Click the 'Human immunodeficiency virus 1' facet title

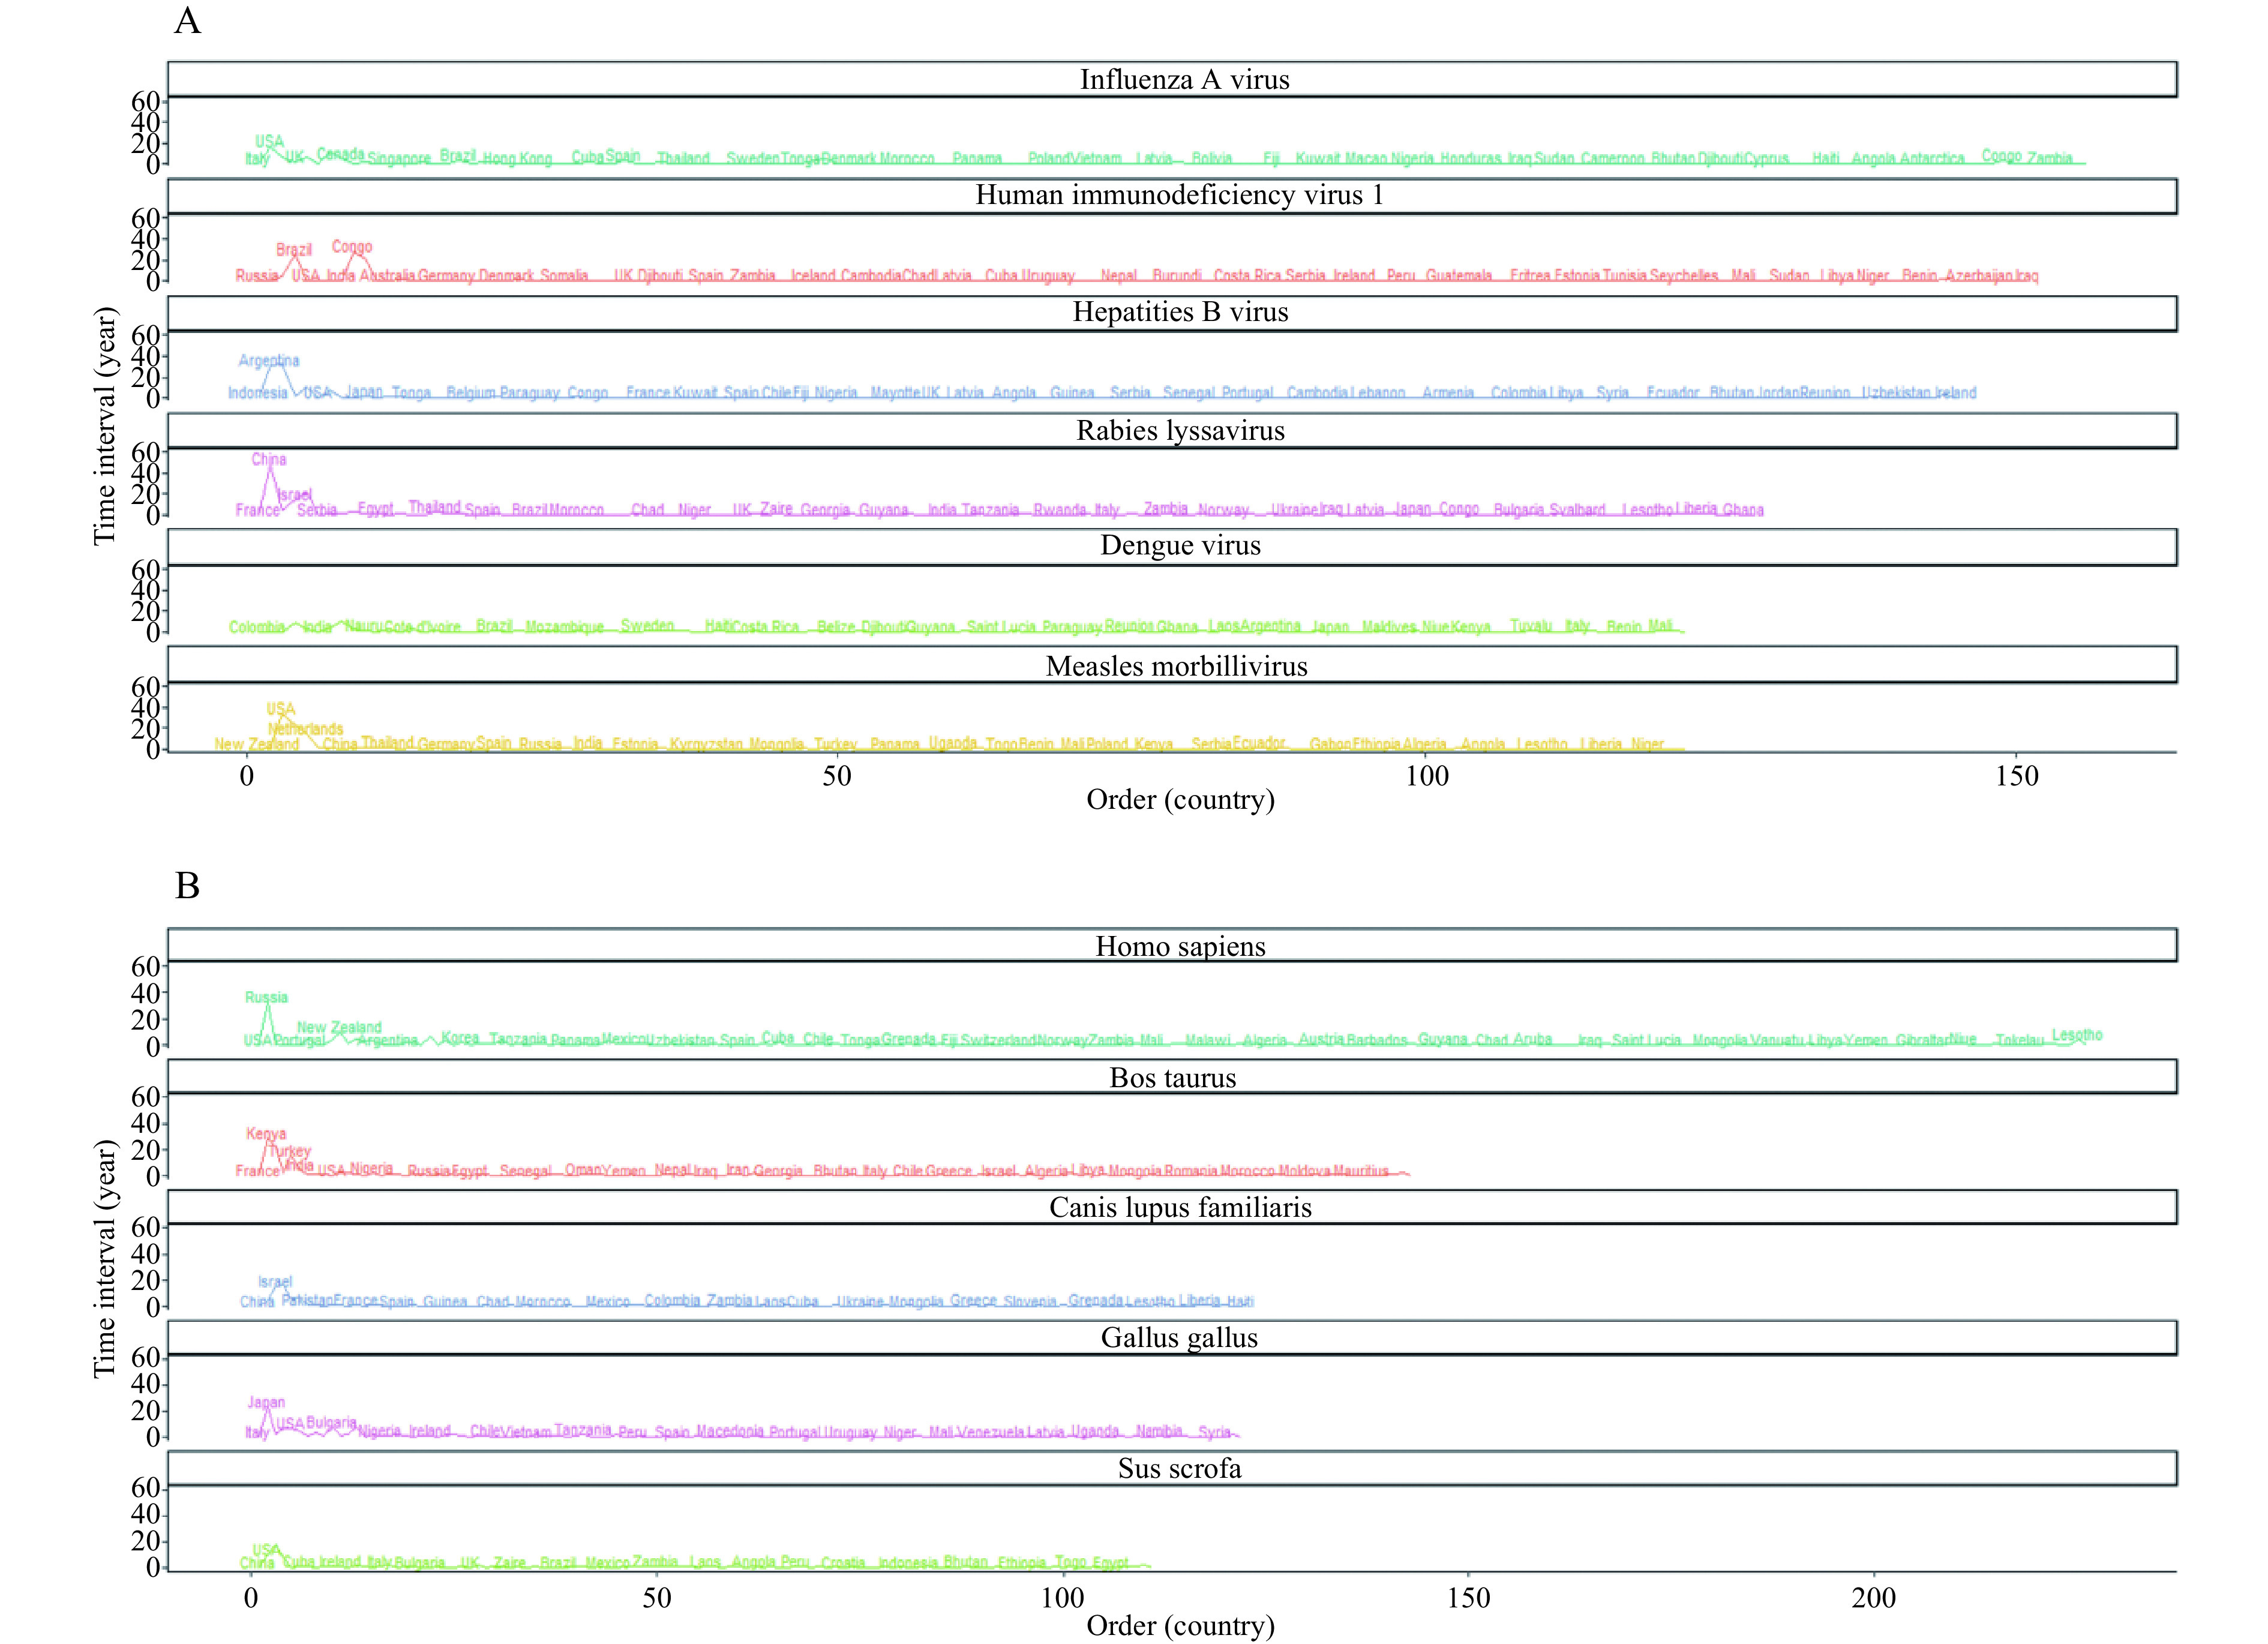click(1179, 195)
